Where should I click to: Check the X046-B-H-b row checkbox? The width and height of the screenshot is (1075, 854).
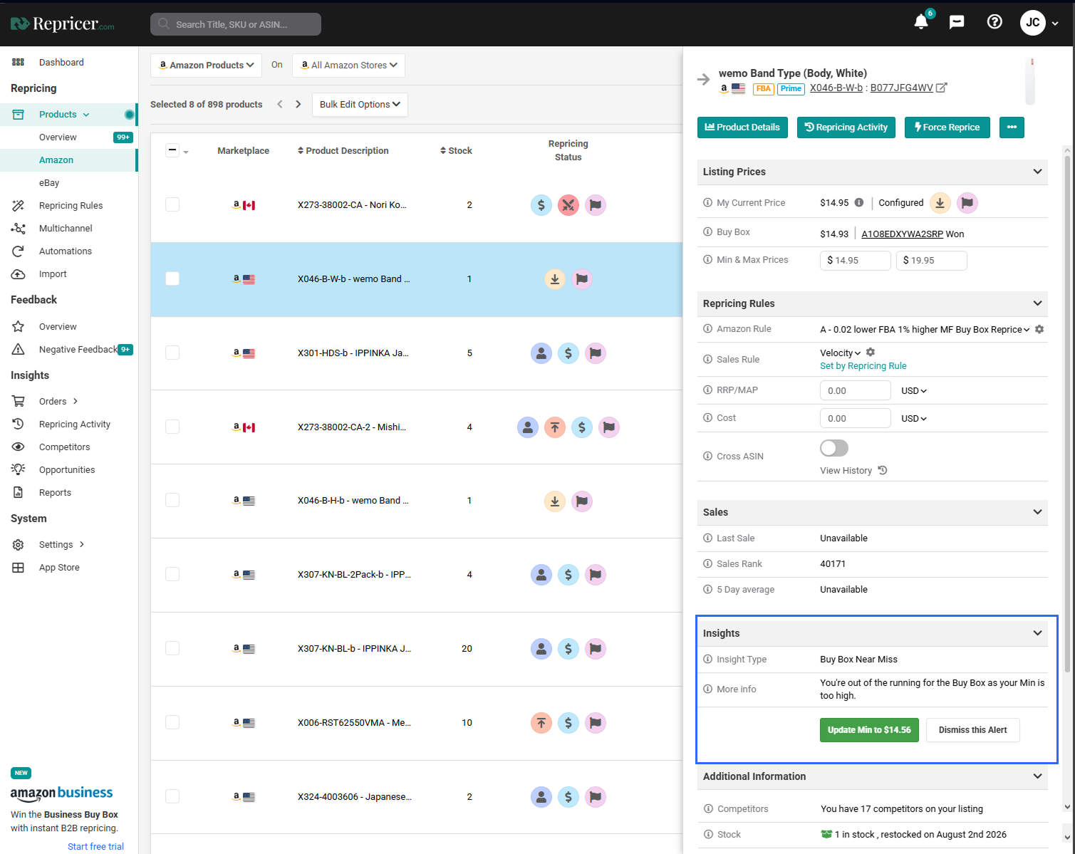click(172, 500)
